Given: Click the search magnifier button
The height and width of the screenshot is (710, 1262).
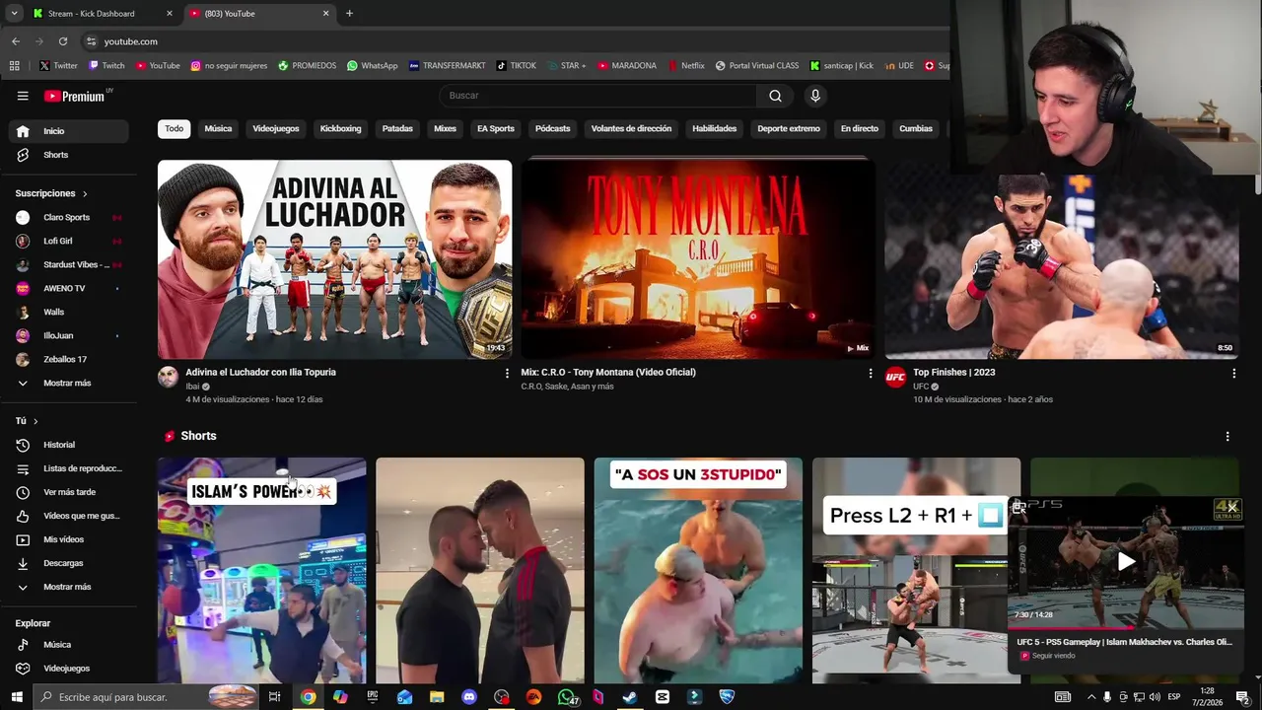Looking at the screenshot, I should (x=775, y=96).
